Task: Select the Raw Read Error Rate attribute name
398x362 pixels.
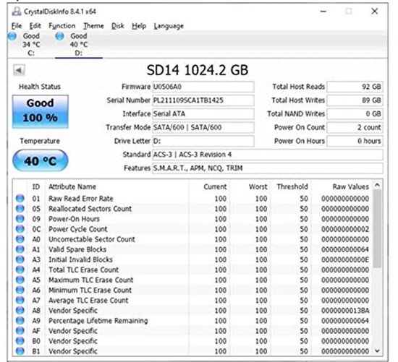Action: tap(81, 199)
